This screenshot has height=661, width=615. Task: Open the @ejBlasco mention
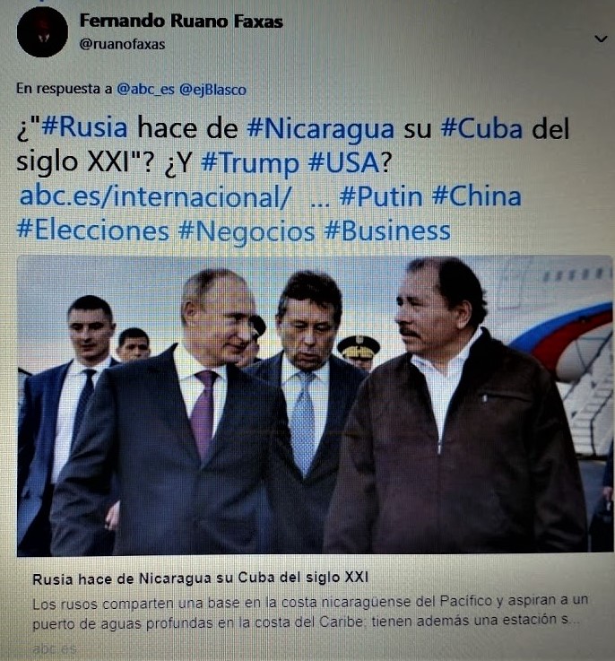[x=212, y=90]
